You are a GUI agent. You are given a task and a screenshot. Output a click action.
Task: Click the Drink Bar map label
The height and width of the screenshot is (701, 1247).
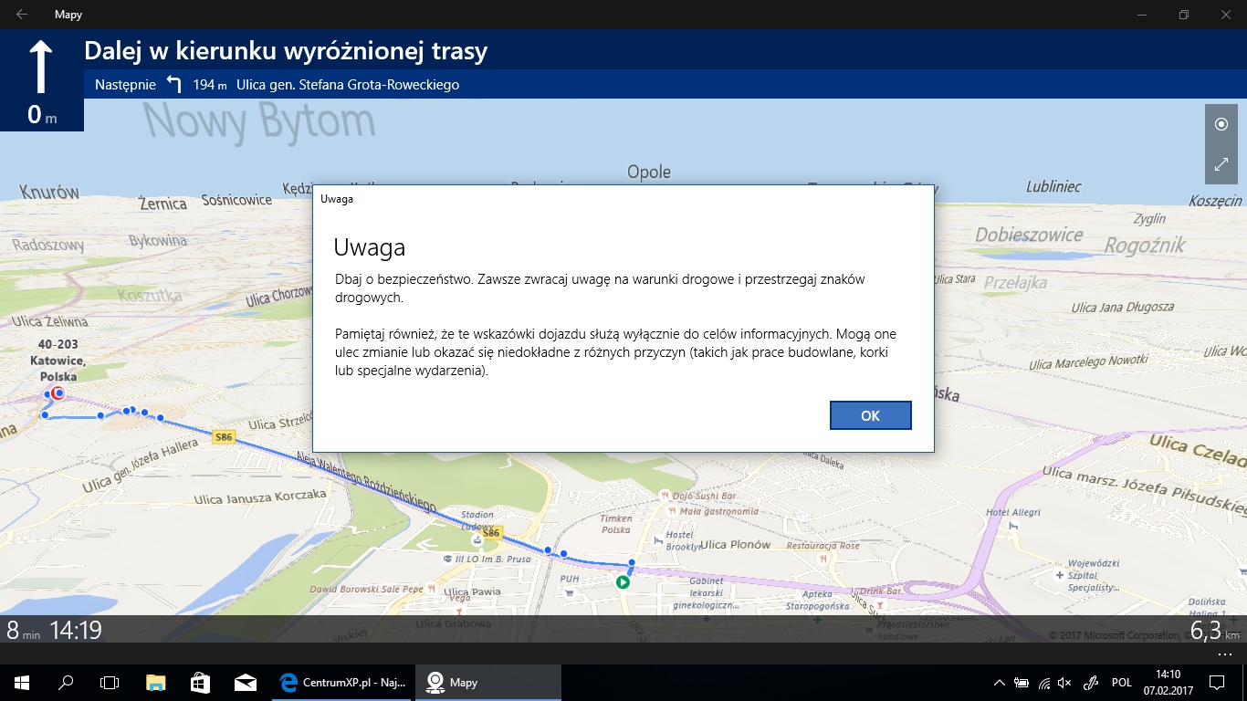point(881,591)
